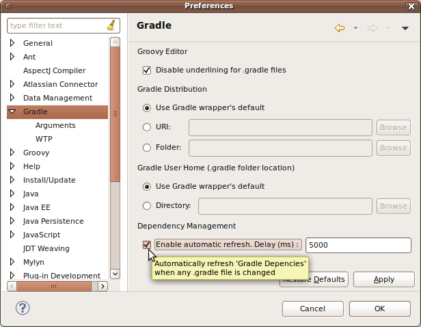
Task: Open the WTP preferences page
Action: 44,139
